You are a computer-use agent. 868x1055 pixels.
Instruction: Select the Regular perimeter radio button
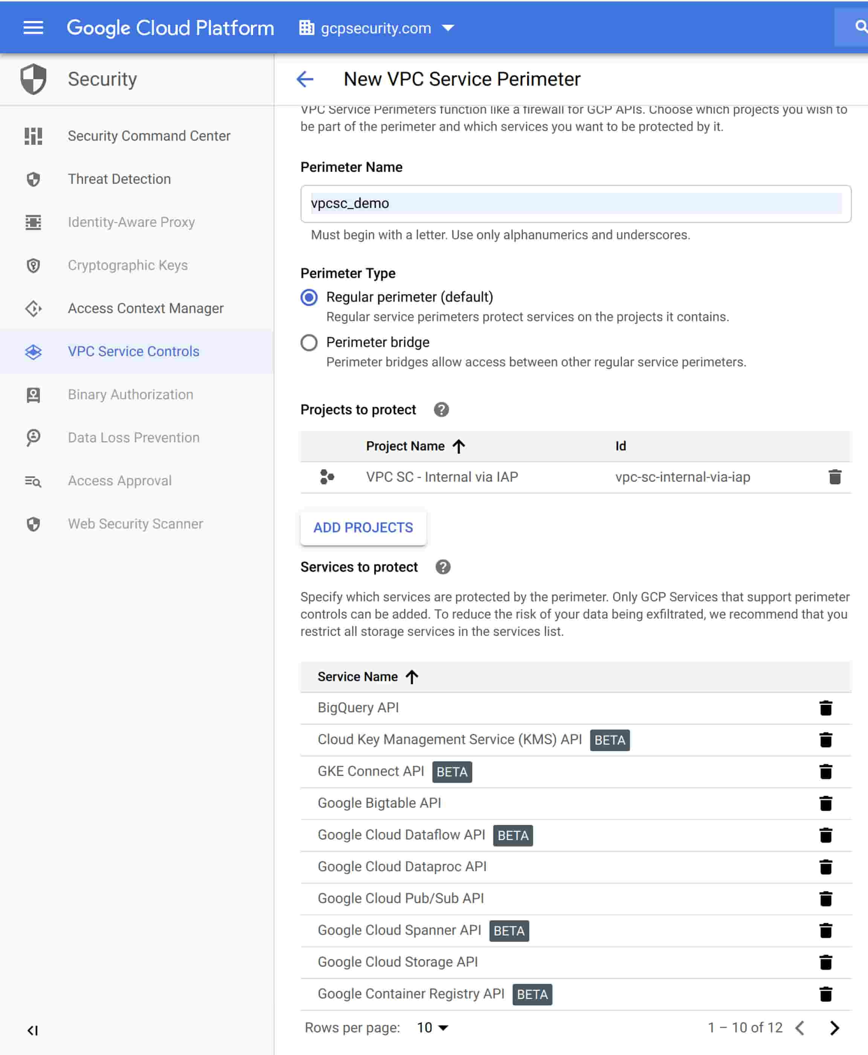[x=309, y=297]
